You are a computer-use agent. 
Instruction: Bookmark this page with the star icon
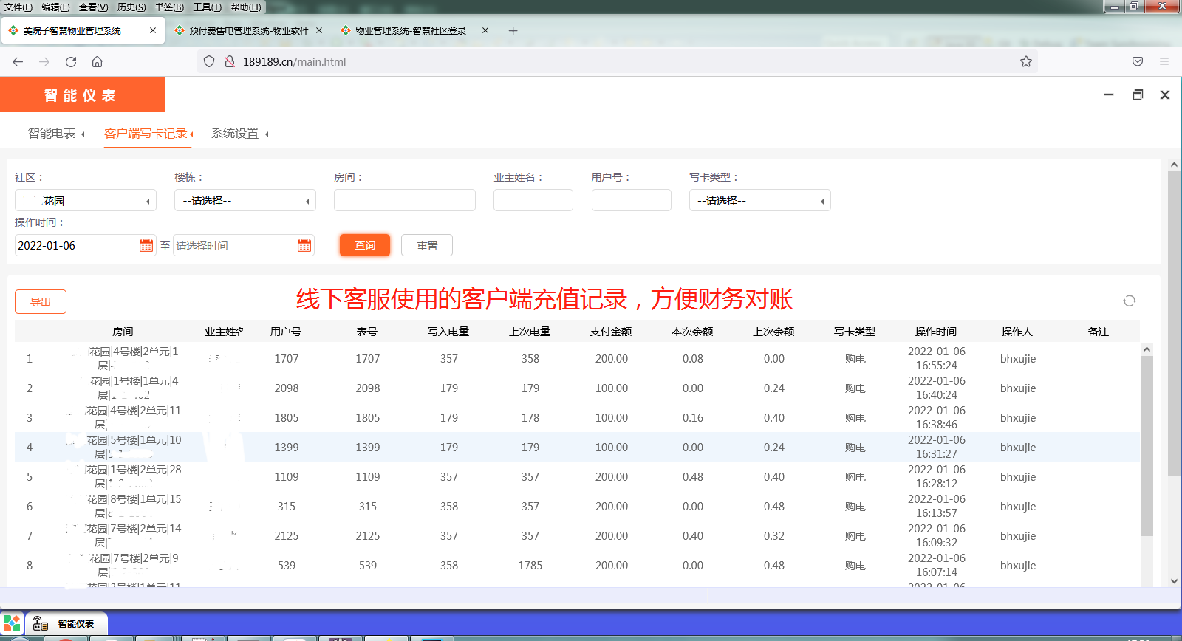click(x=1026, y=62)
